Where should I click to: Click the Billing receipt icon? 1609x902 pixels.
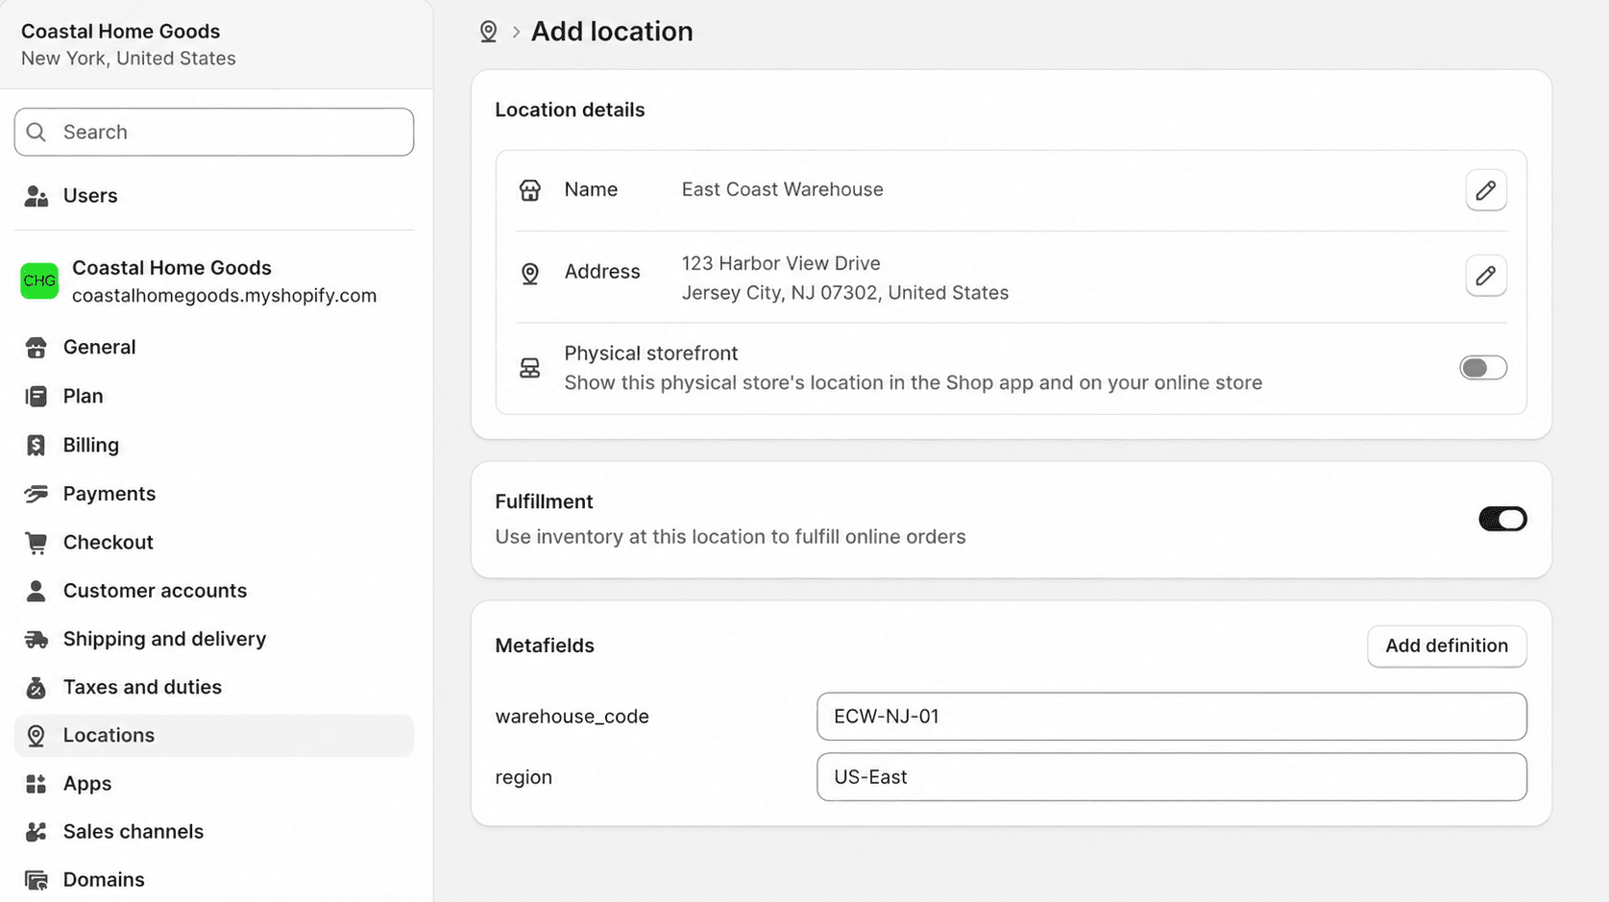coord(37,445)
